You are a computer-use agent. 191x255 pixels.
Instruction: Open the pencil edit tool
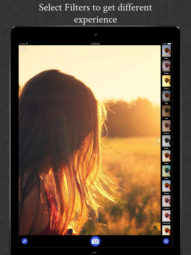[25, 241]
